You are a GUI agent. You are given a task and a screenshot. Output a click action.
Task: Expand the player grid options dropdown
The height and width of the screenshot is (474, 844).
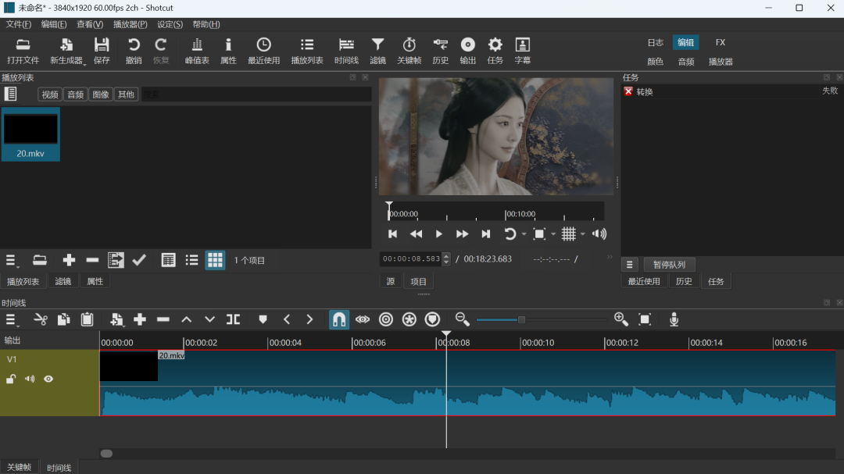coord(583,234)
